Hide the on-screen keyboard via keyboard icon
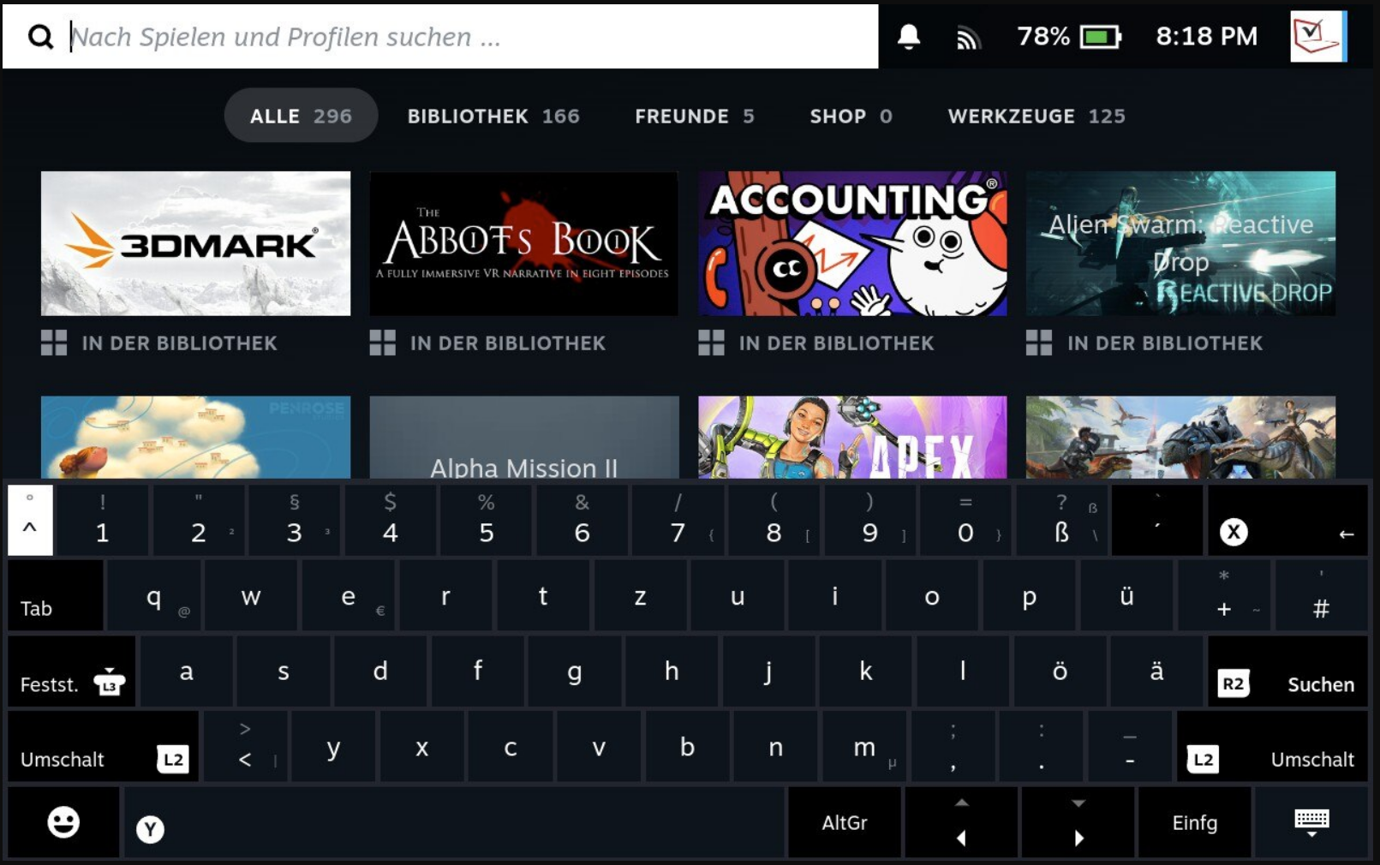The height and width of the screenshot is (865, 1380). pos(1311,823)
